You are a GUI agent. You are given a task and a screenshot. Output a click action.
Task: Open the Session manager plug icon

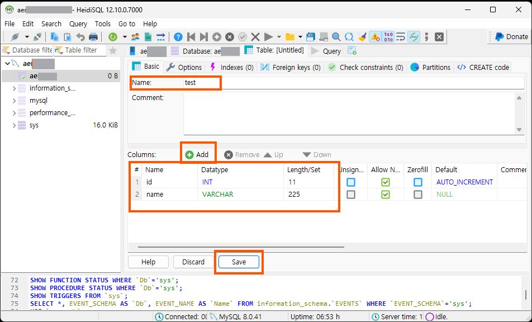click(15, 37)
